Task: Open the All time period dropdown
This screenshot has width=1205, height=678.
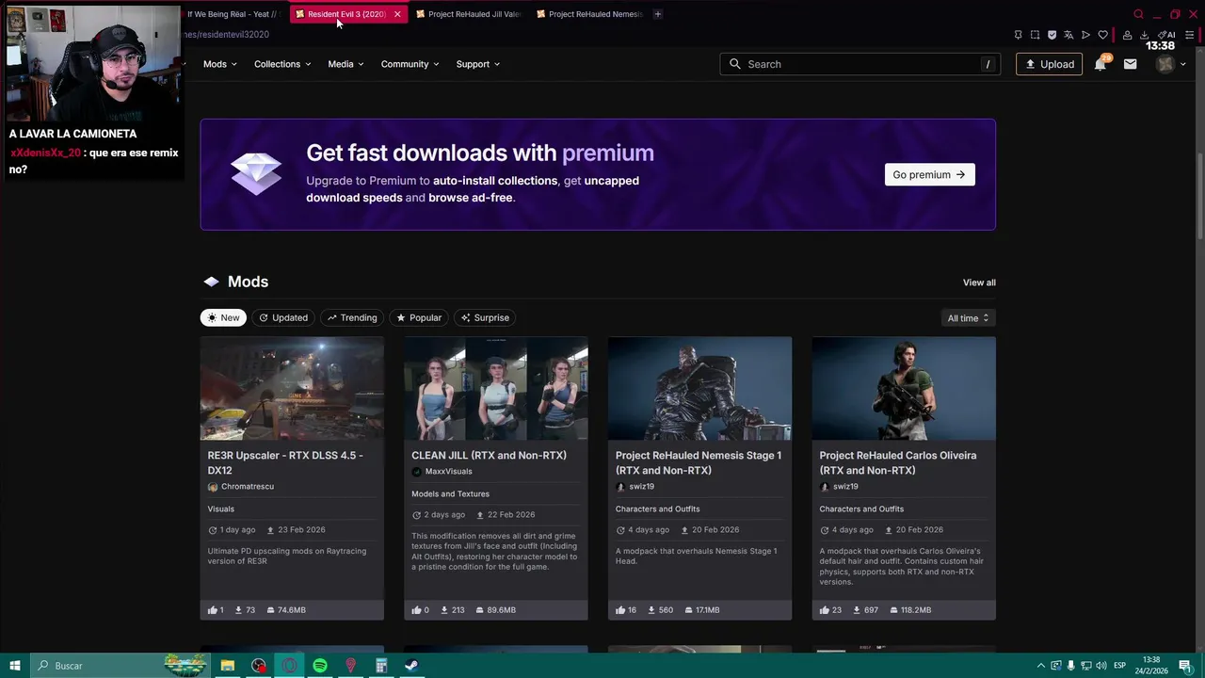Action: click(968, 318)
